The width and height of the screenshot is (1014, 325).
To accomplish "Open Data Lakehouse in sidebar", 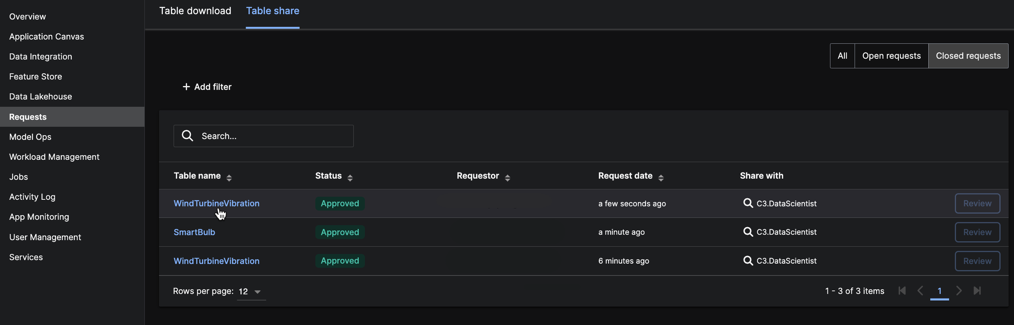I will (x=40, y=97).
